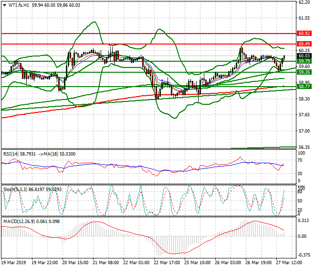The height and width of the screenshot is (268, 315).
Task: Select the black 60.03 current price label
Action: [x=304, y=56]
